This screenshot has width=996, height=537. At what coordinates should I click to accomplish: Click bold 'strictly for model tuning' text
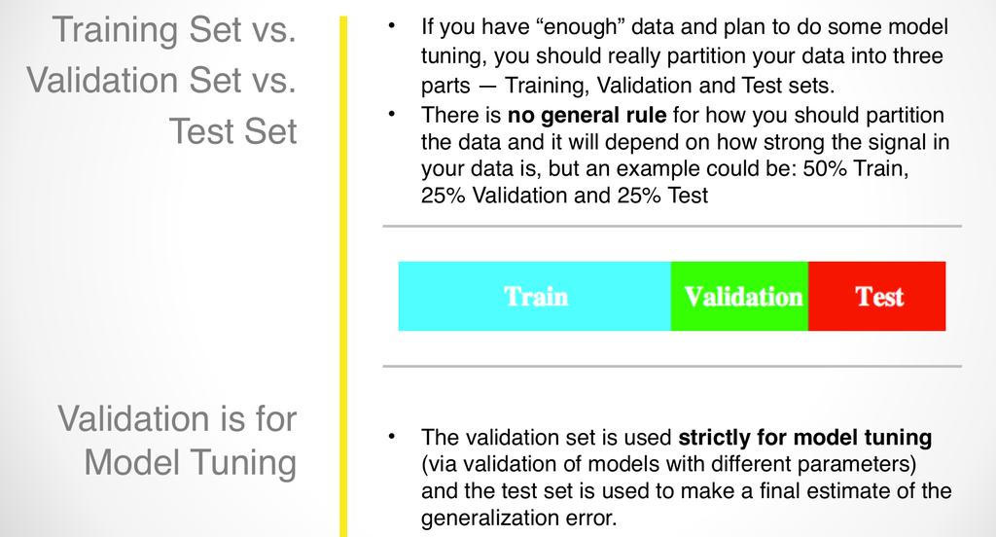804,437
